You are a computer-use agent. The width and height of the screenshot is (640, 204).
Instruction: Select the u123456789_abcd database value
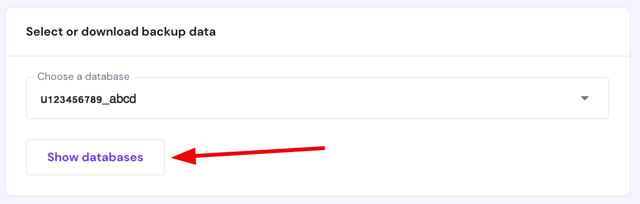point(88,99)
